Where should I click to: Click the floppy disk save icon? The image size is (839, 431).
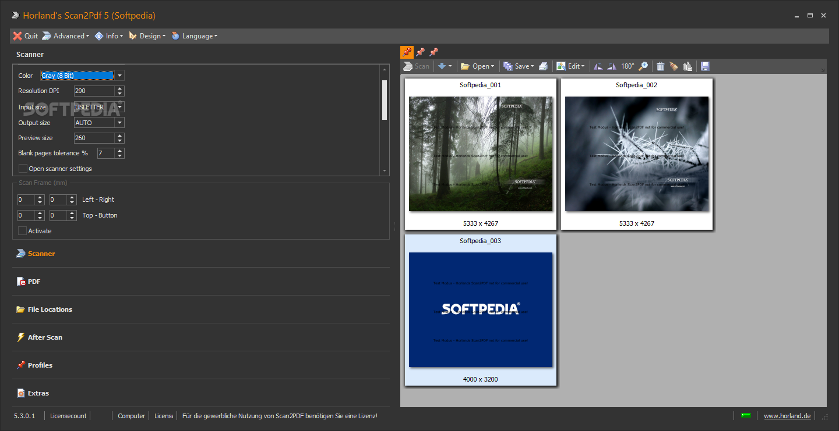point(705,66)
